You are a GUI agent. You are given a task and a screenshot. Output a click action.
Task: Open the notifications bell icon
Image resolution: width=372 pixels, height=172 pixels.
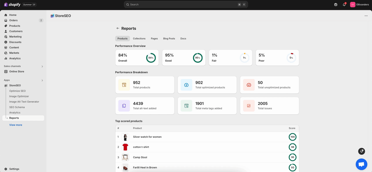[344, 5]
